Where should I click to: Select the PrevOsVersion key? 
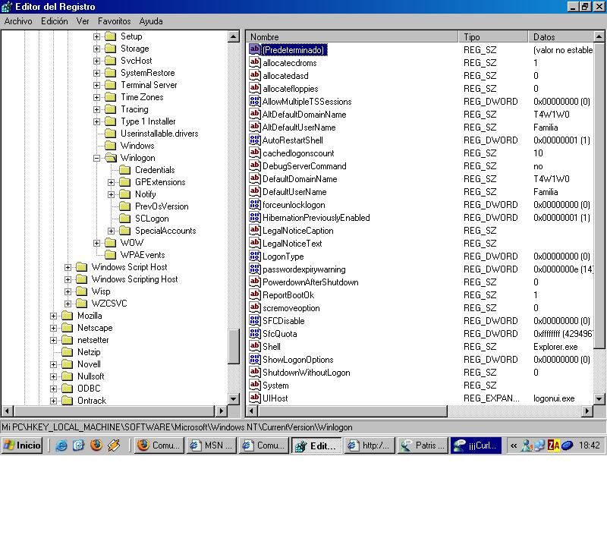tap(162, 206)
